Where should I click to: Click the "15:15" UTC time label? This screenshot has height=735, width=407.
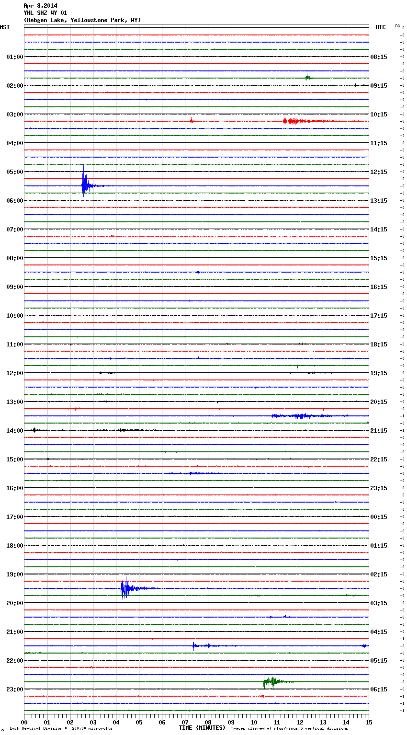point(379,258)
